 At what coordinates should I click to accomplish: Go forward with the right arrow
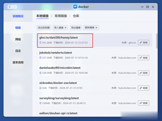pos(15,7)
